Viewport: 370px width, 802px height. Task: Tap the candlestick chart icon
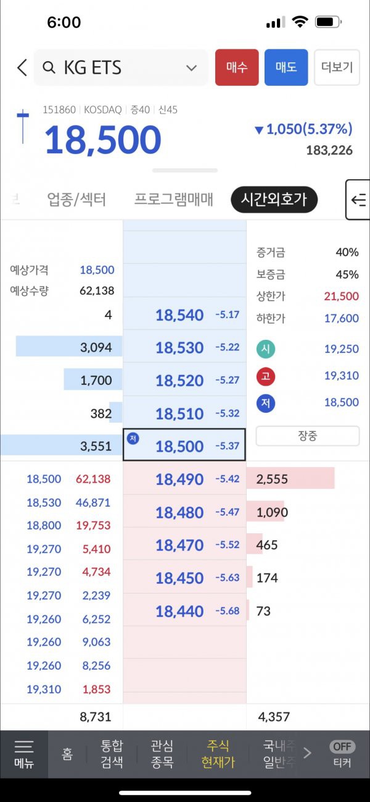(23, 127)
